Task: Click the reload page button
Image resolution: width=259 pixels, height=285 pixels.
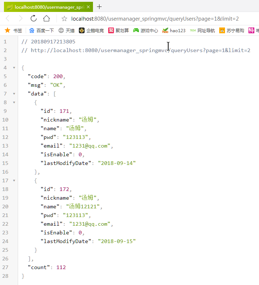Action: point(34,18)
